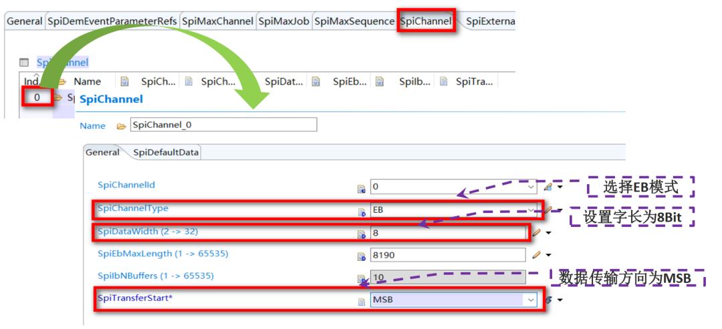
Task: Expand the SpiChannelId combo box
Action: (x=531, y=187)
